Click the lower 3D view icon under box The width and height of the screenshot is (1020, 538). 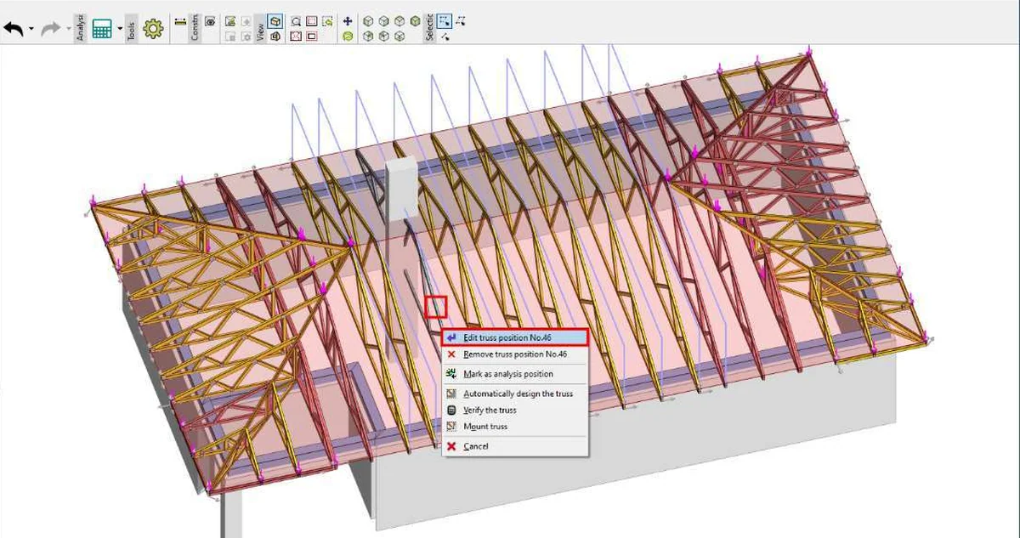(x=275, y=37)
